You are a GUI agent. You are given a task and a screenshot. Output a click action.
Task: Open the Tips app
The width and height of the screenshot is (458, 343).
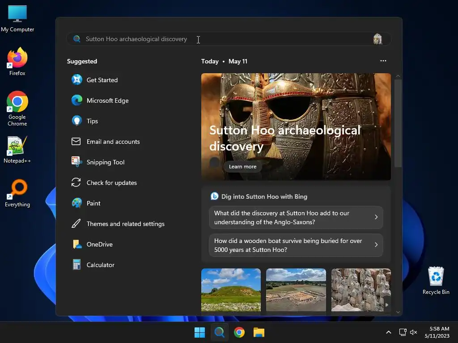(x=85, y=121)
